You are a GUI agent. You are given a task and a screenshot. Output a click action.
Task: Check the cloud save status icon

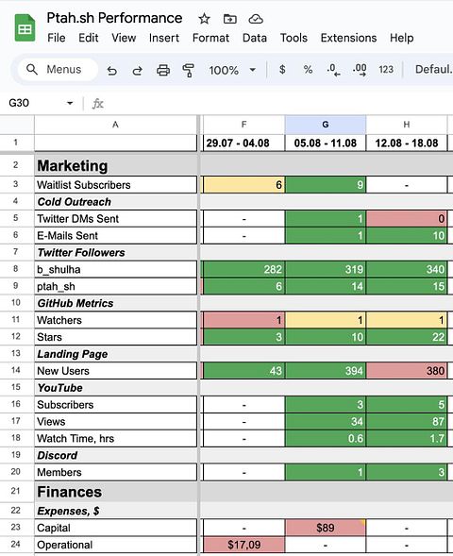(x=256, y=19)
